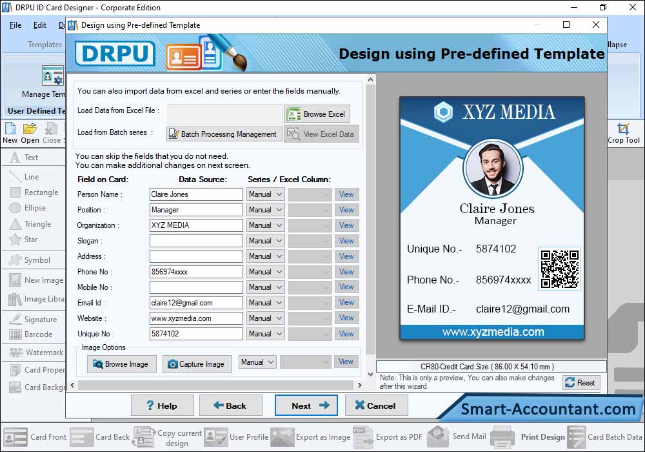Click the Mobile No input field
The height and width of the screenshot is (452, 645).
coord(196,287)
